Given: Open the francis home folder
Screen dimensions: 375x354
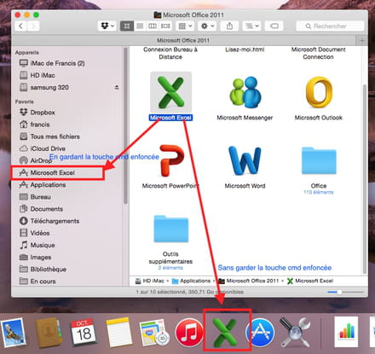Looking at the screenshot, I should pyautogui.click(x=34, y=125).
